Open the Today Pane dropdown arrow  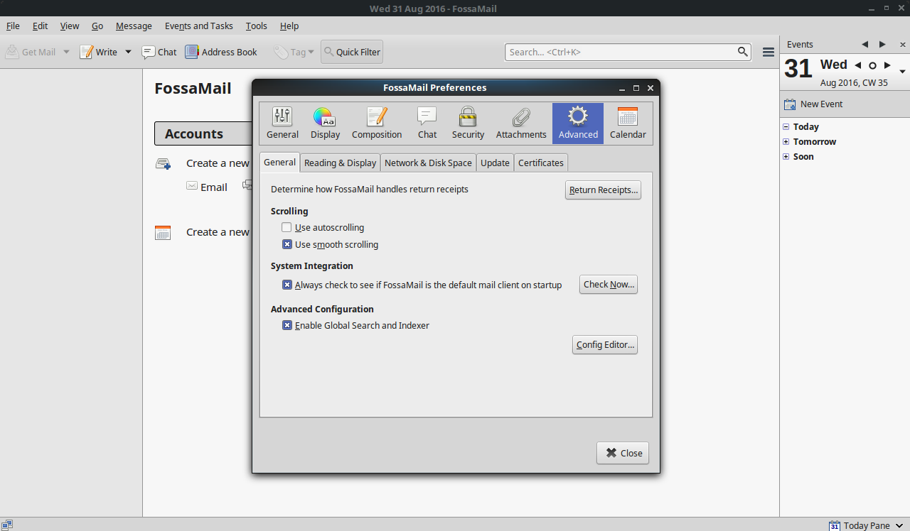(x=900, y=525)
